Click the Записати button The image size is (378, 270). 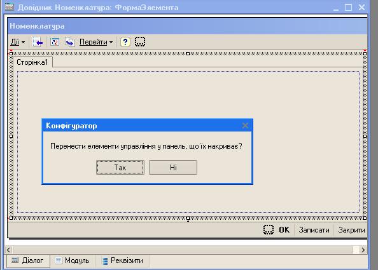click(314, 230)
